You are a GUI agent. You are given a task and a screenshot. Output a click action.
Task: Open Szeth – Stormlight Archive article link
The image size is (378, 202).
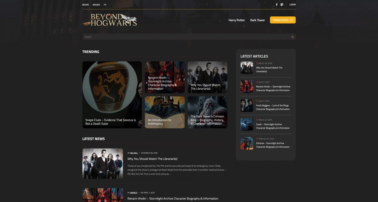coord(273,126)
